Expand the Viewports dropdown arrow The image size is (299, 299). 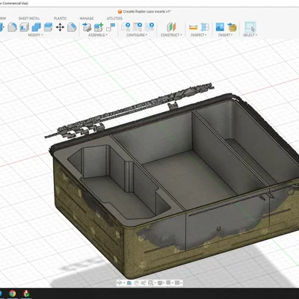click(x=181, y=283)
